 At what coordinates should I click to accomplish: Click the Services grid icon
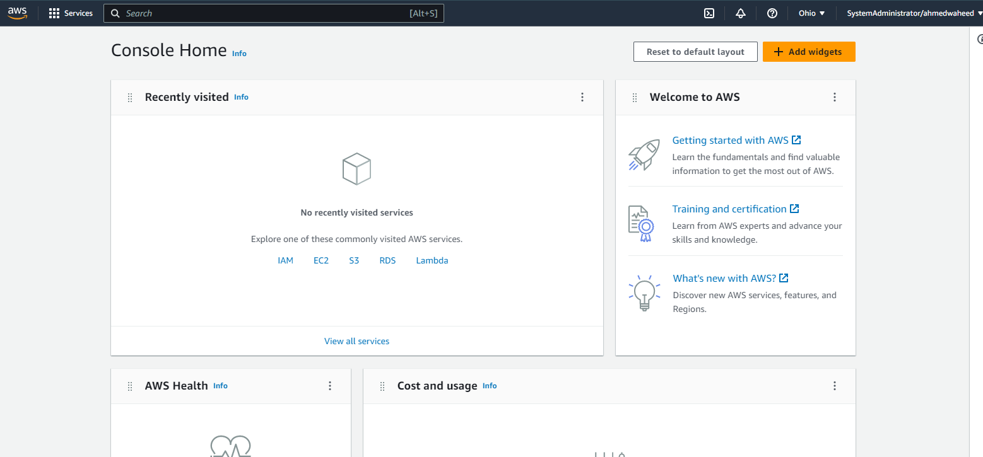[53, 13]
